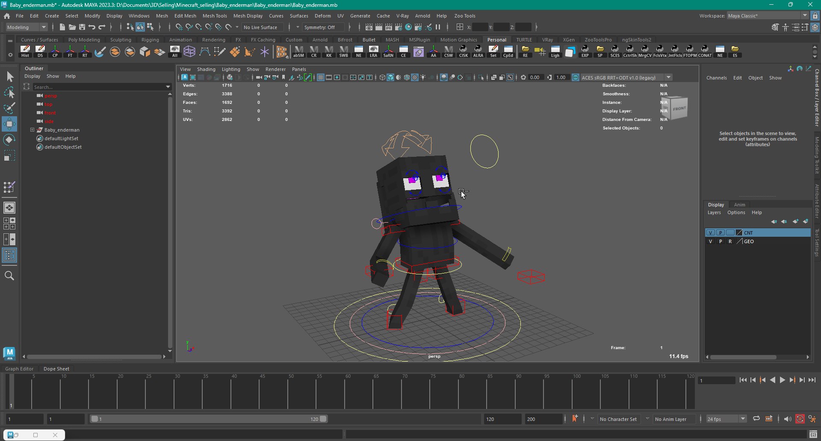Click the LRA shelf icon
Image resolution: width=821 pixels, height=441 pixels.
(374, 51)
